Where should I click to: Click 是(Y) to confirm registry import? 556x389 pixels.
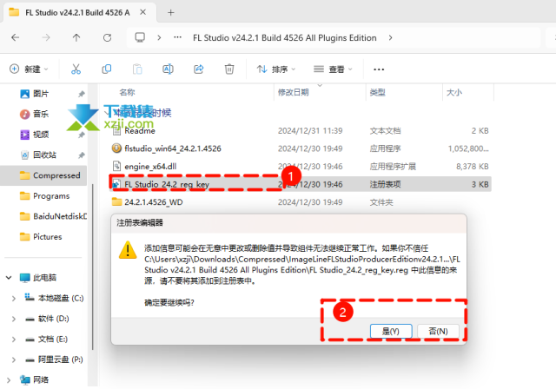point(391,331)
